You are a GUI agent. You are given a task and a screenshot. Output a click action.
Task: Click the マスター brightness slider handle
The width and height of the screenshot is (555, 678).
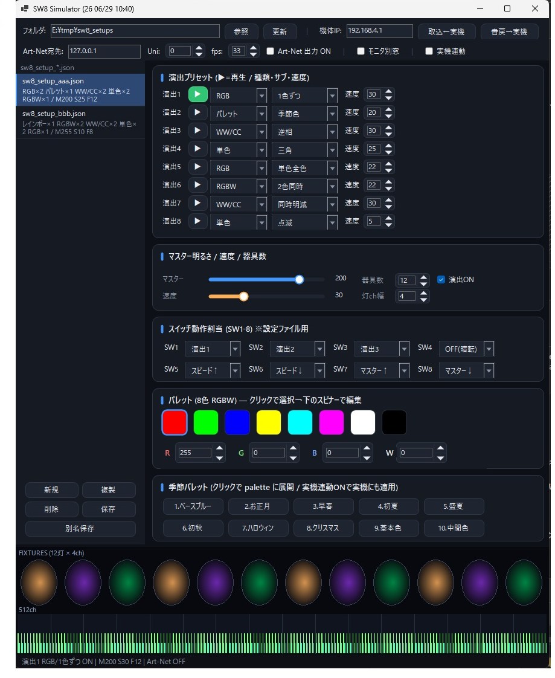click(x=299, y=280)
